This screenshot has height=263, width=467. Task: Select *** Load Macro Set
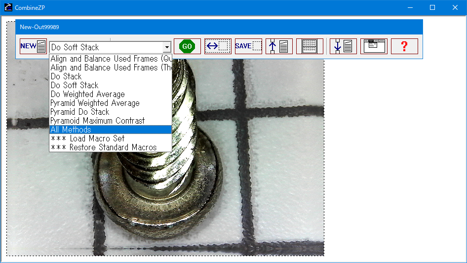point(111,138)
